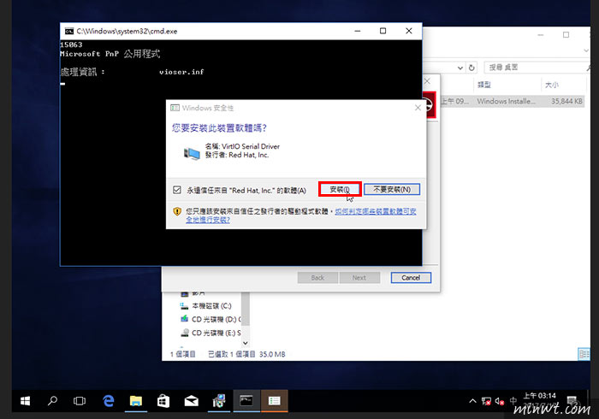Click the disabled Next button in installer
Screen dimensions: 599x419
[359, 278]
